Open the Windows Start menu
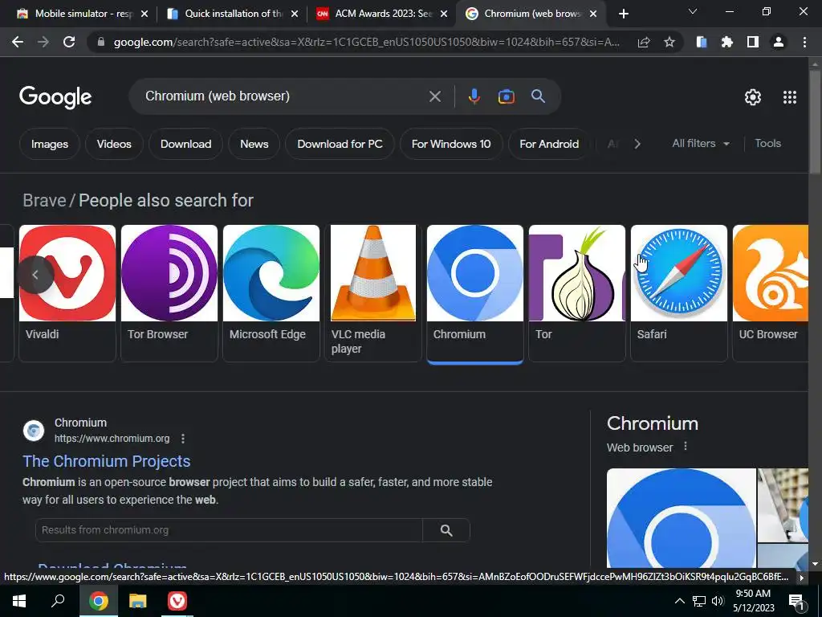Viewport: 822px width, 617px height. tap(19, 601)
